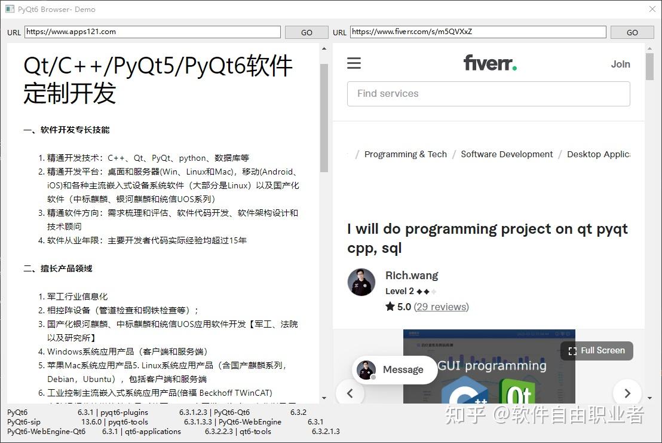Open the Desktop Applications category
This screenshot has height=443, width=662.
[600, 154]
